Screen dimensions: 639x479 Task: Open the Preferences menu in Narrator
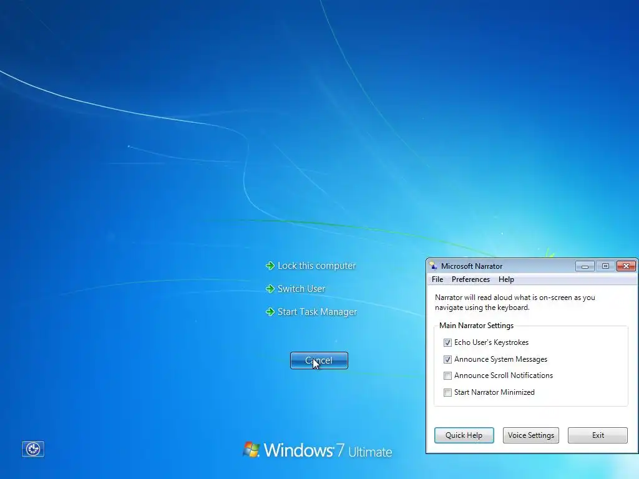pyautogui.click(x=471, y=279)
